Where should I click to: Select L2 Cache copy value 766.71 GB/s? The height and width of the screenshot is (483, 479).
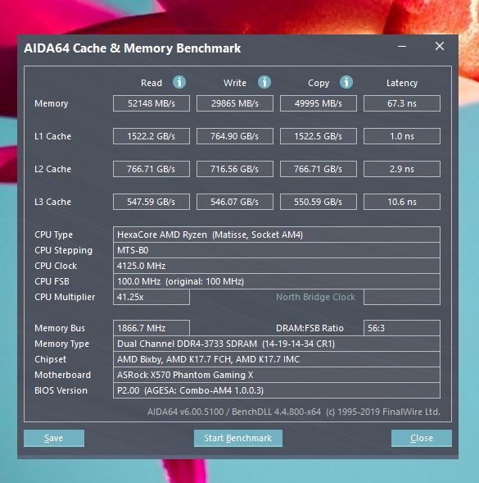coord(319,169)
